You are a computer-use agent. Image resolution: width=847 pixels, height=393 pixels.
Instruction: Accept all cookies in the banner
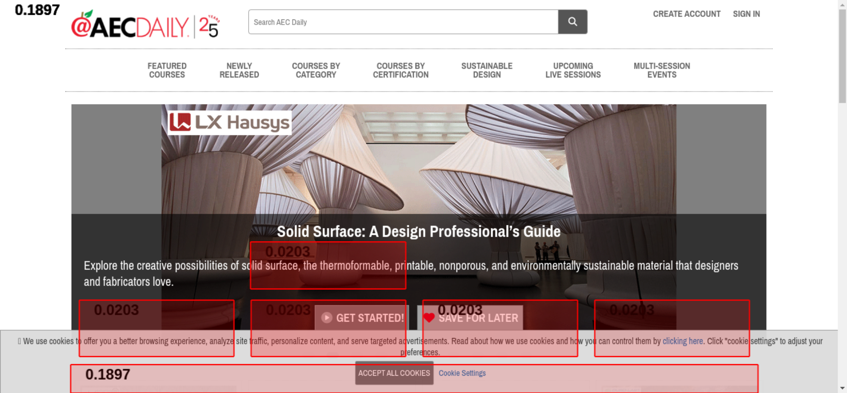[x=394, y=373]
